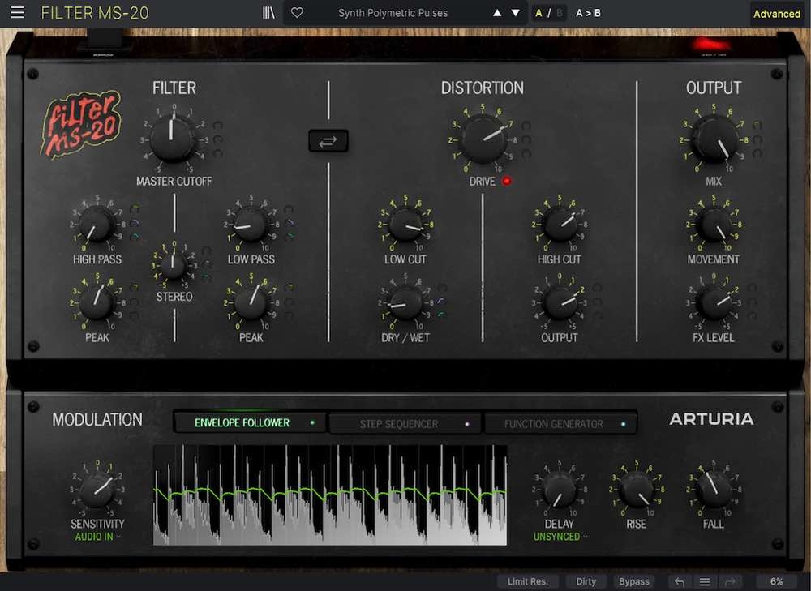Image resolution: width=811 pixels, height=591 pixels.
Task: Open the AUDIO IN source dropdown
Action: 96,536
